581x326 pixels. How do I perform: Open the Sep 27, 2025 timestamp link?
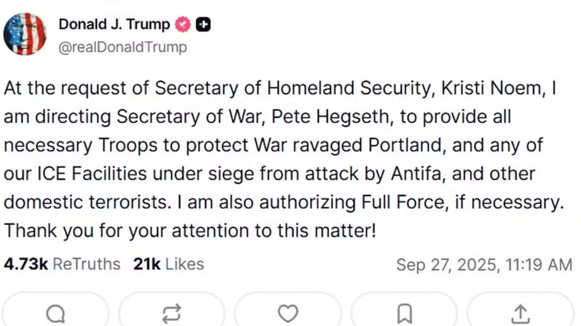[484, 265]
